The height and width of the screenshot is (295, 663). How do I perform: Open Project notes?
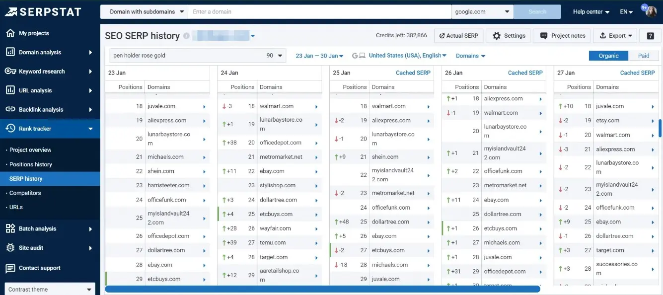click(563, 36)
